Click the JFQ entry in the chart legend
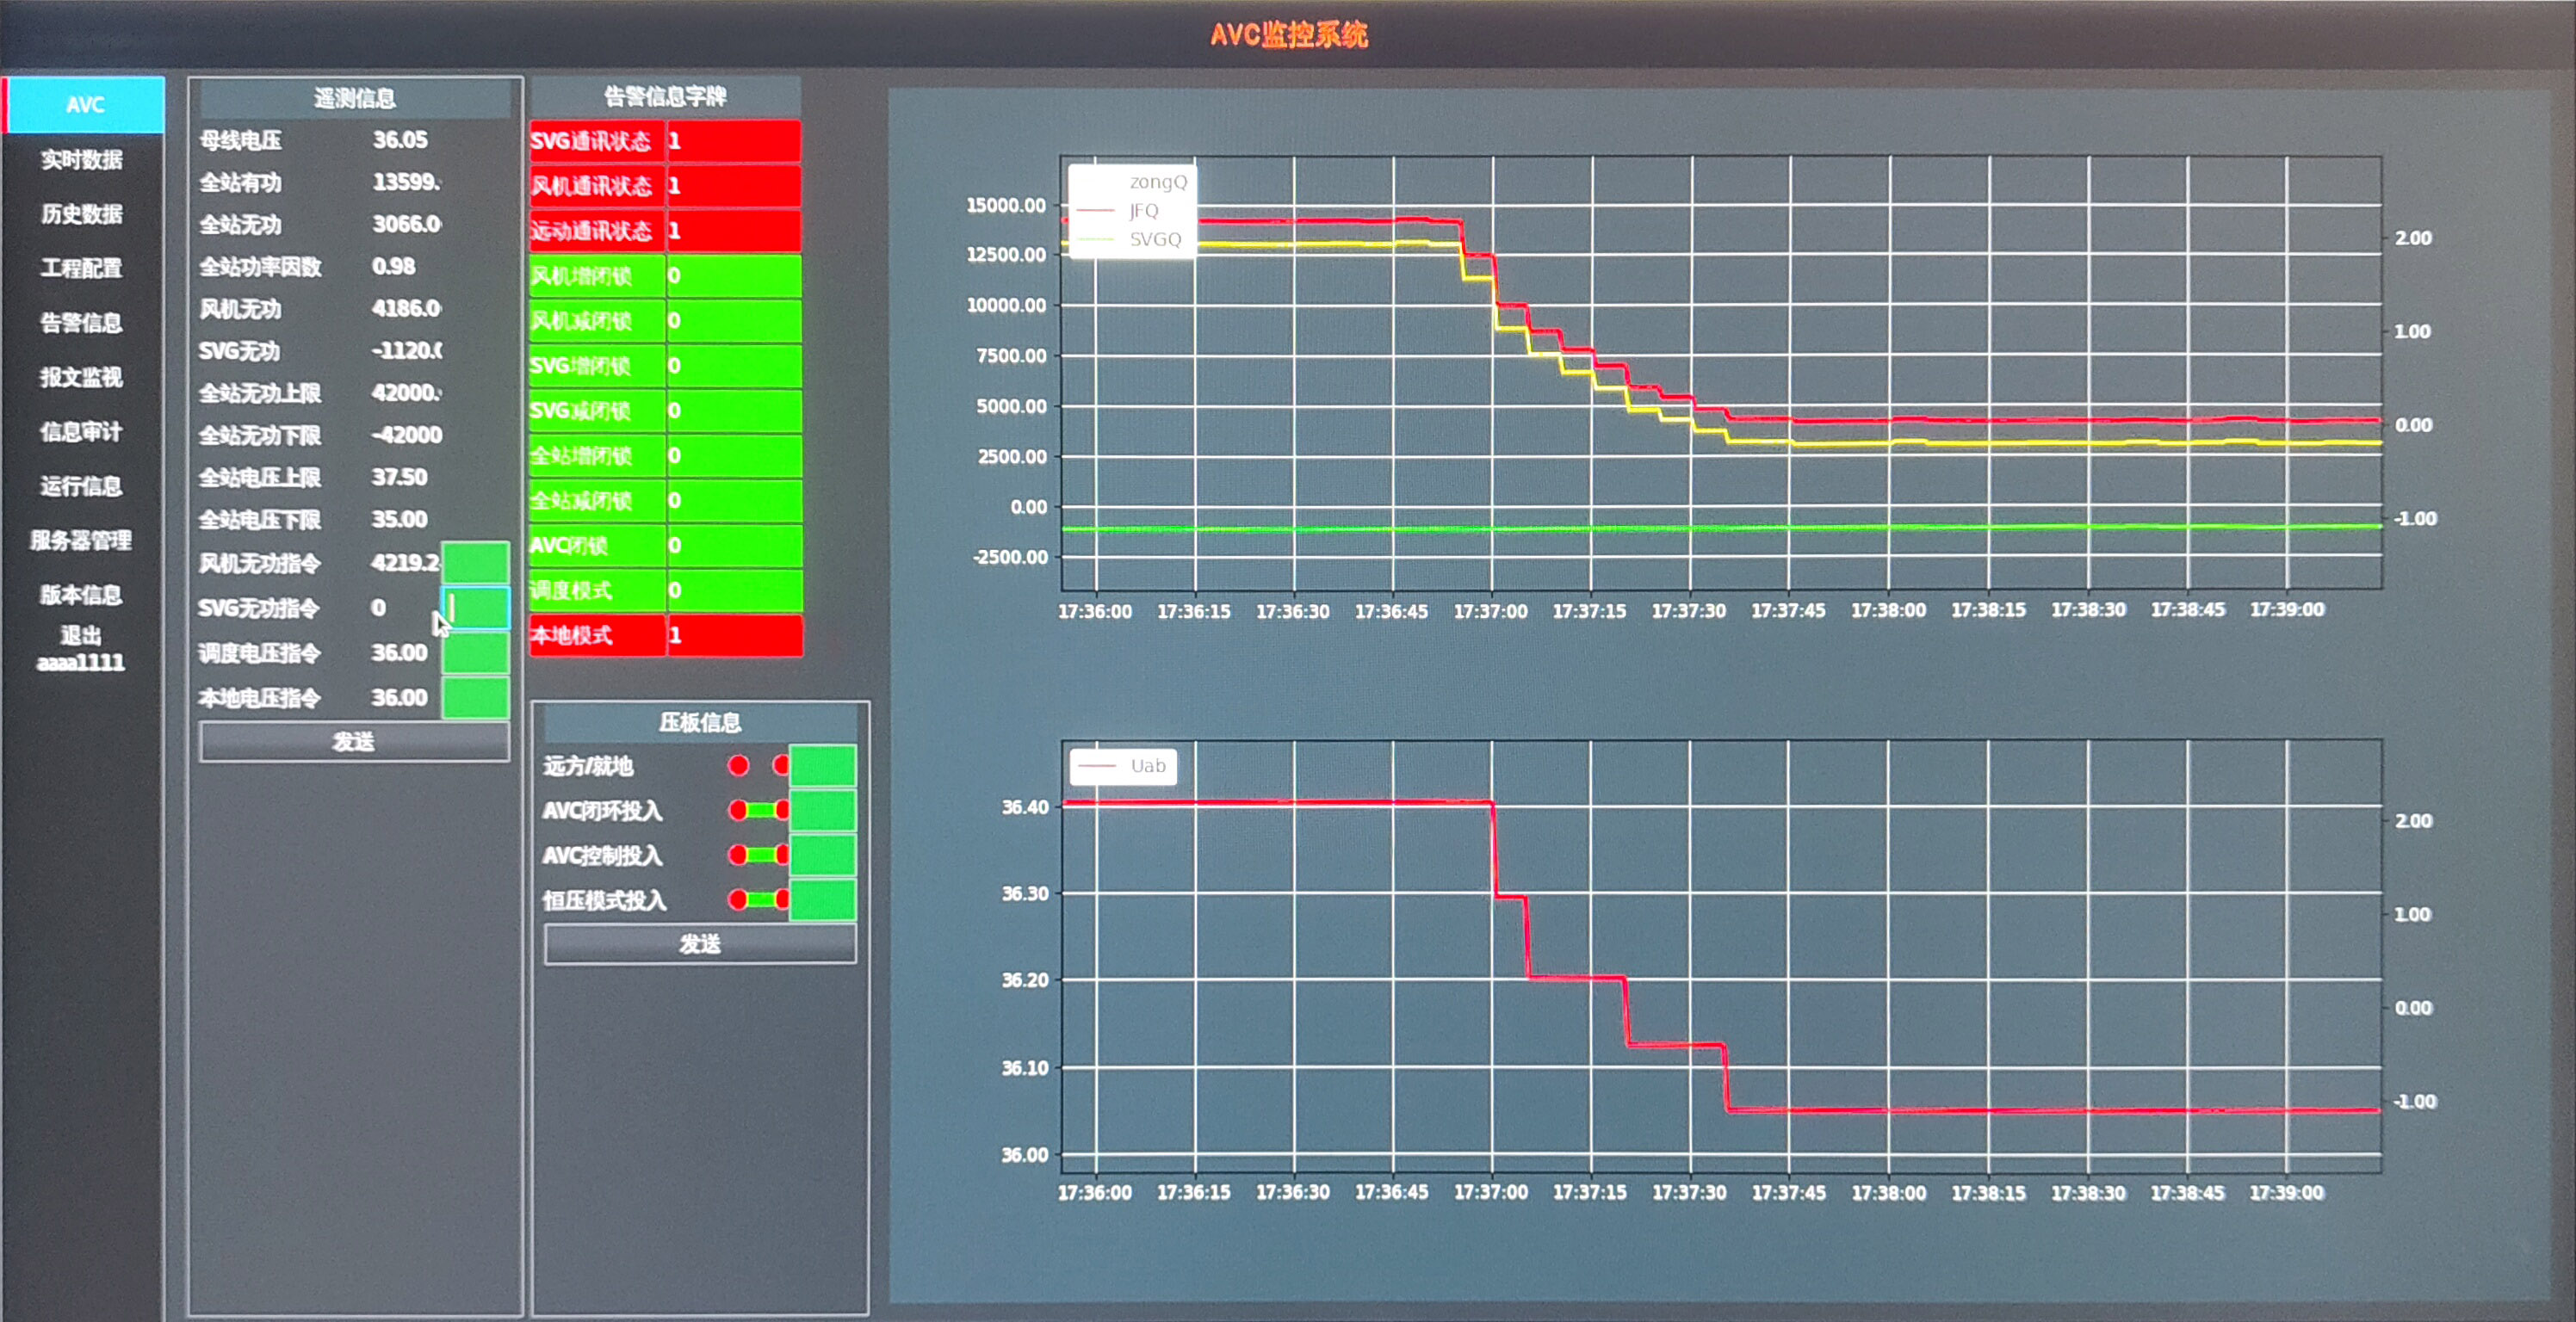 [x=1142, y=211]
